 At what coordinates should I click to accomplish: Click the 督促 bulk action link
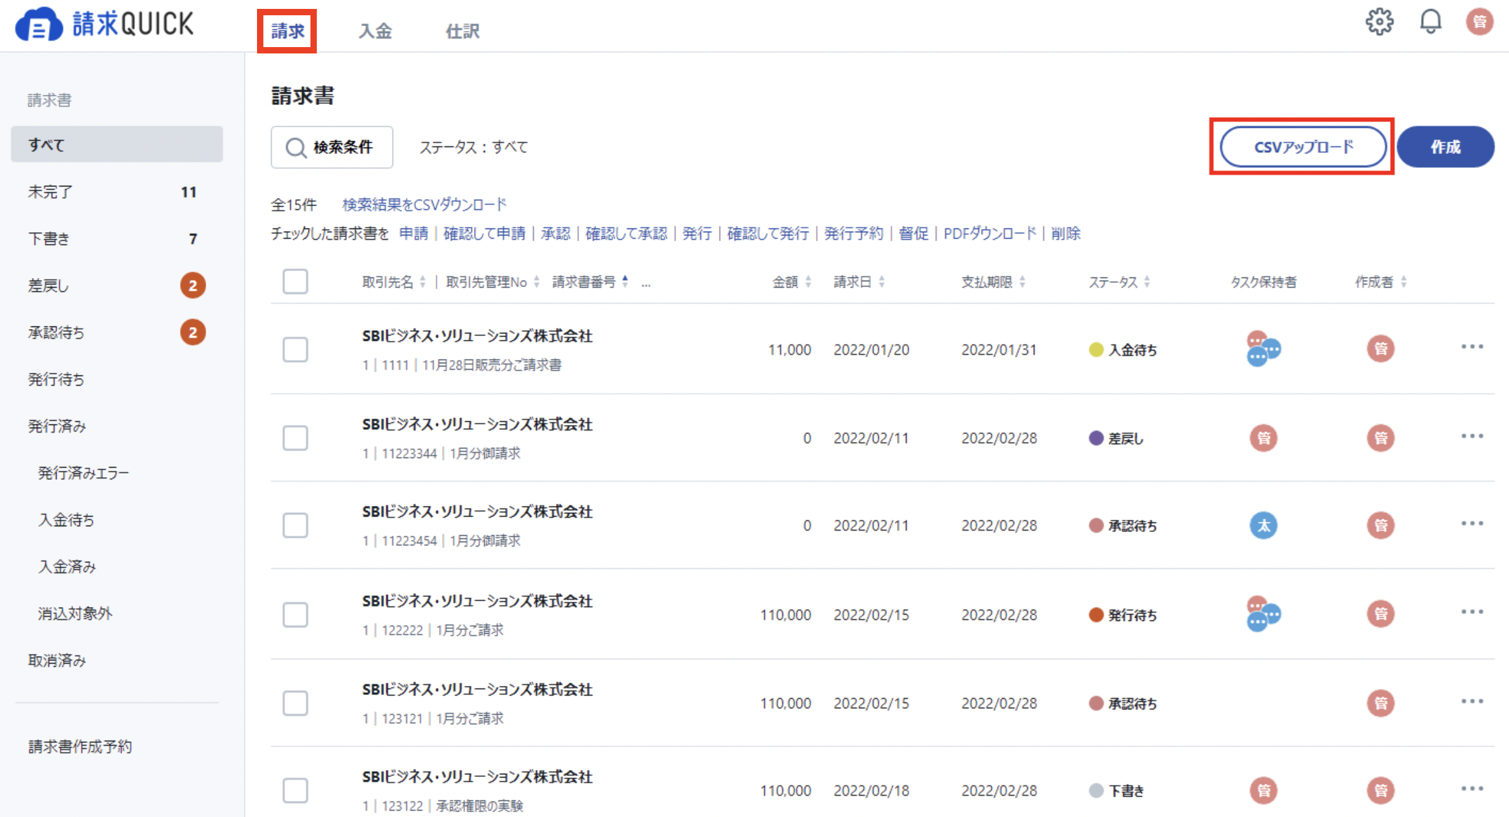914,234
